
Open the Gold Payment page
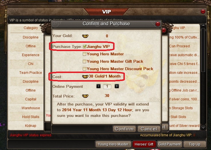(169, 144)
